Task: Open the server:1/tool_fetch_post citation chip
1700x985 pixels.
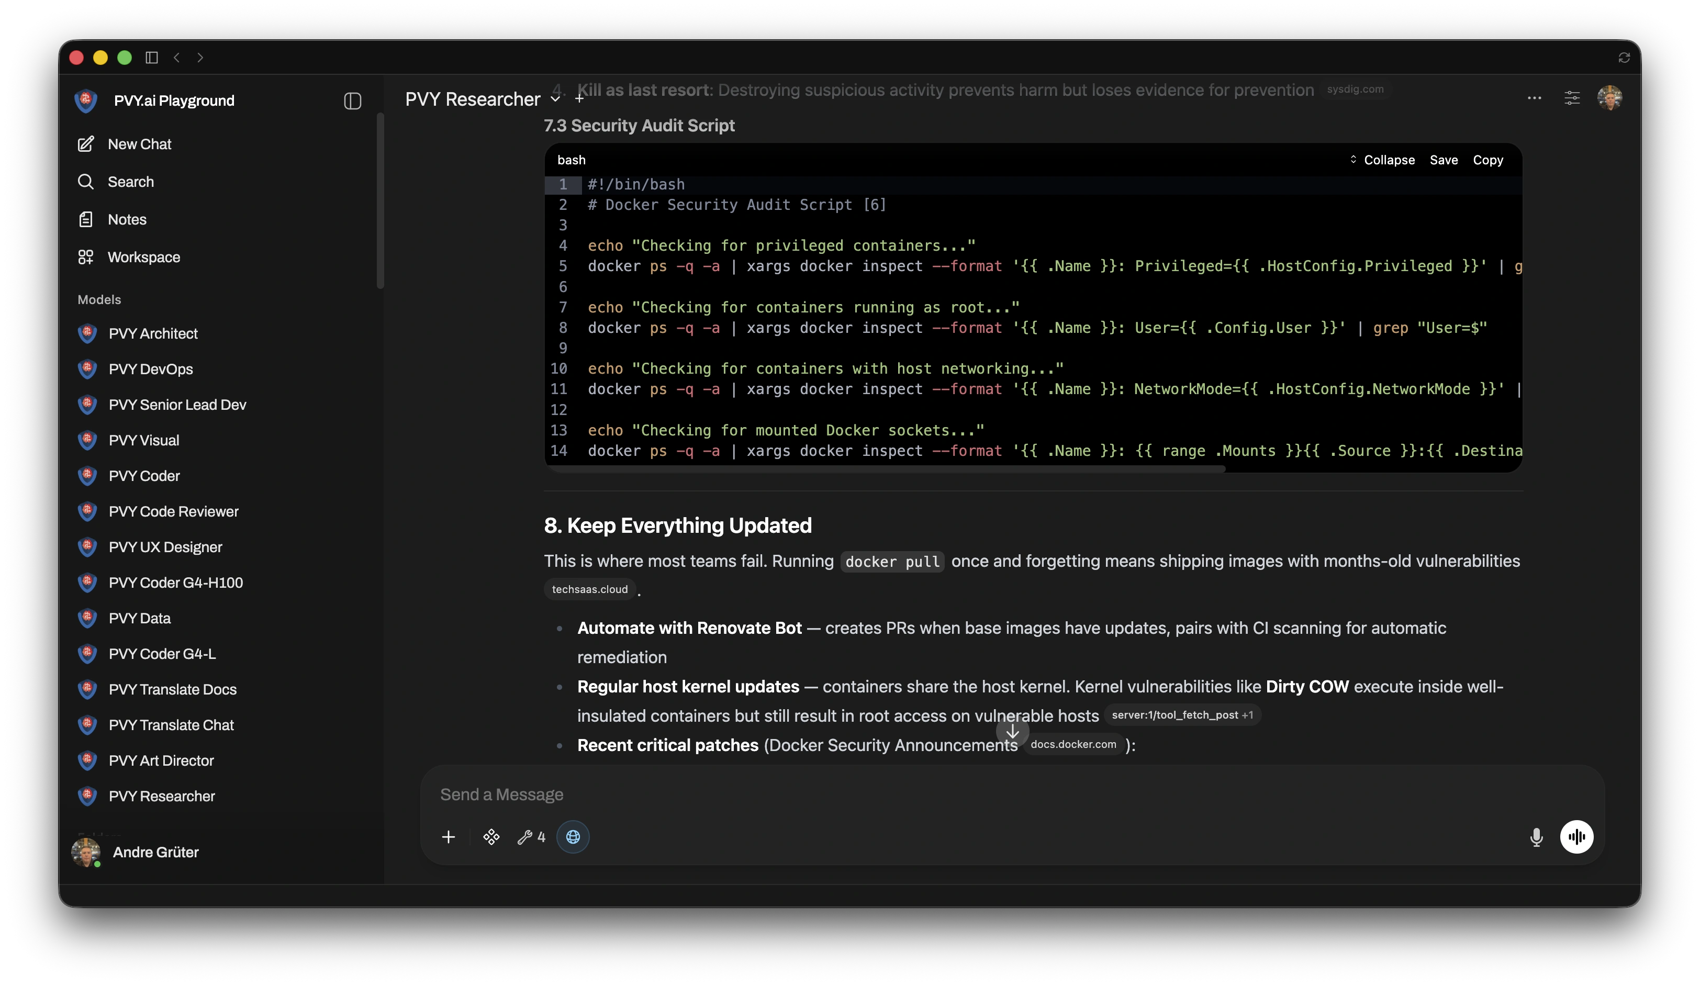Action: 1182,714
